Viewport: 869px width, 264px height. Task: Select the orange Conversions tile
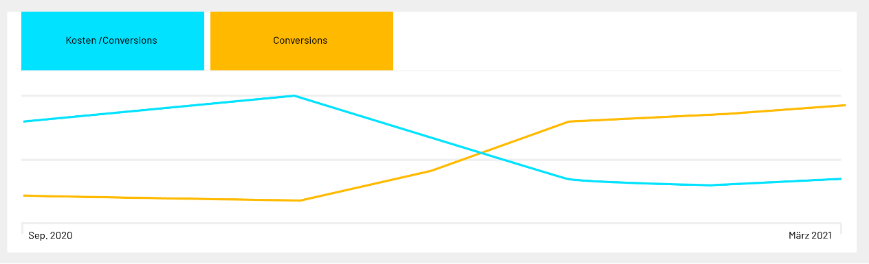coord(302,40)
